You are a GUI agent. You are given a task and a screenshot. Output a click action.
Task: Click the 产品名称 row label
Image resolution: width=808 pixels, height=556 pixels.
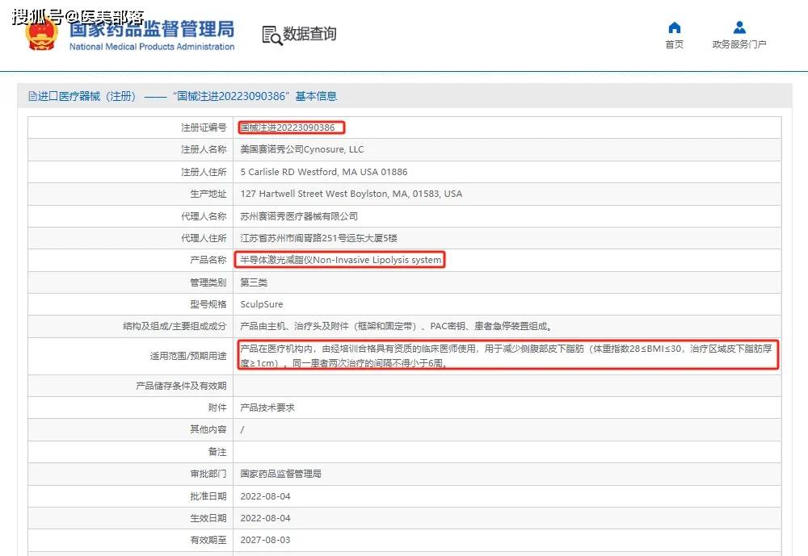point(208,260)
